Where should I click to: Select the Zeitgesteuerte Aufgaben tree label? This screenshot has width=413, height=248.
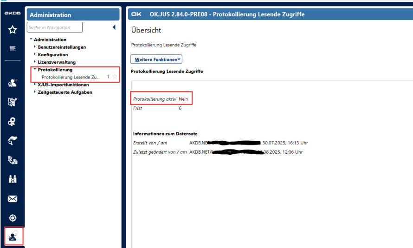pos(65,92)
